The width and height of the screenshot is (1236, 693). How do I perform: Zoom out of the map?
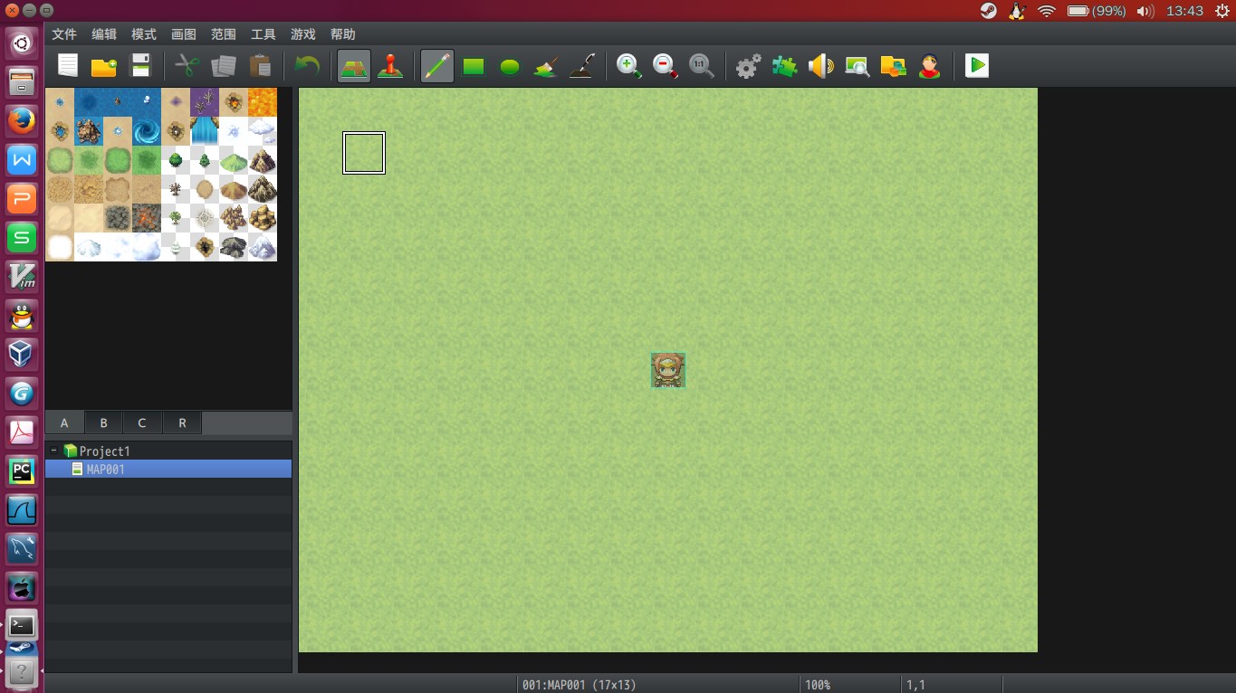(x=666, y=66)
